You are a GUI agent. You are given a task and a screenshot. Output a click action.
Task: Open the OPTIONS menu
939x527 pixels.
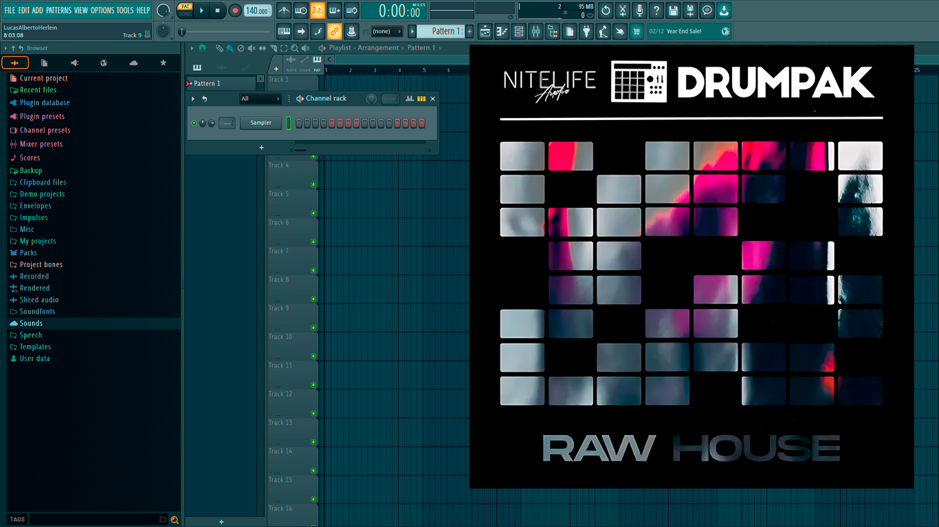[x=102, y=10]
